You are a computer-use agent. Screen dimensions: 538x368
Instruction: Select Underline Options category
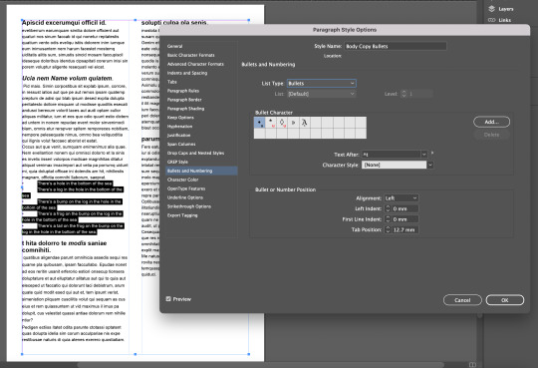click(185, 197)
